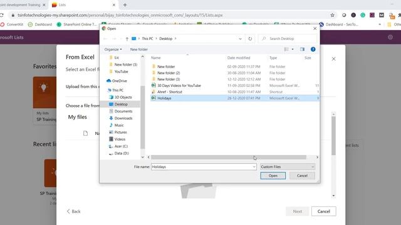Open the SharePoint Online bookmark
The image size is (401, 225).
pyautogui.click(x=77, y=24)
